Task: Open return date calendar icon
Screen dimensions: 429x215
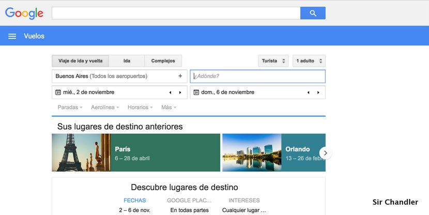Action: click(x=196, y=93)
